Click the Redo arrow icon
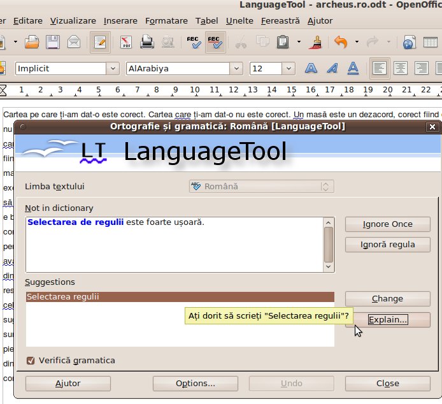 point(373,42)
